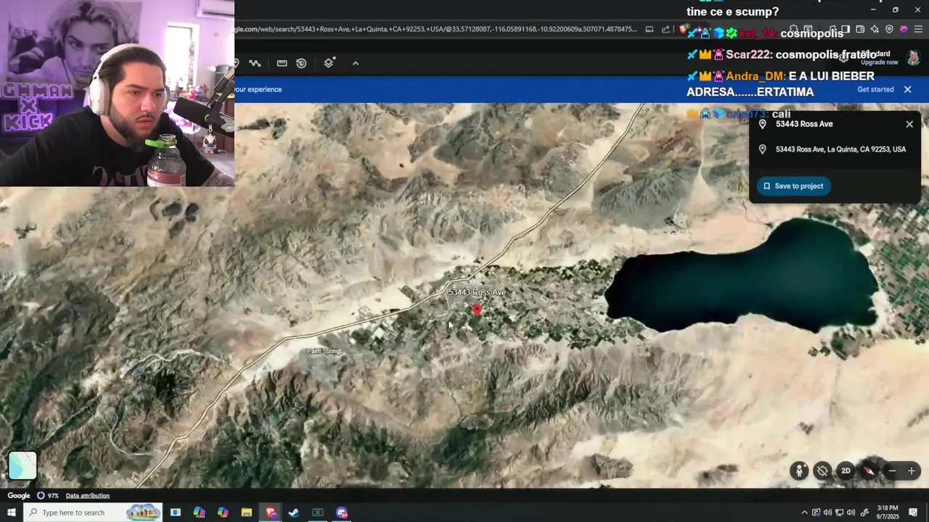Open File Explorer from taskbar
This screenshot has height=522, width=929.
click(247, 513)
